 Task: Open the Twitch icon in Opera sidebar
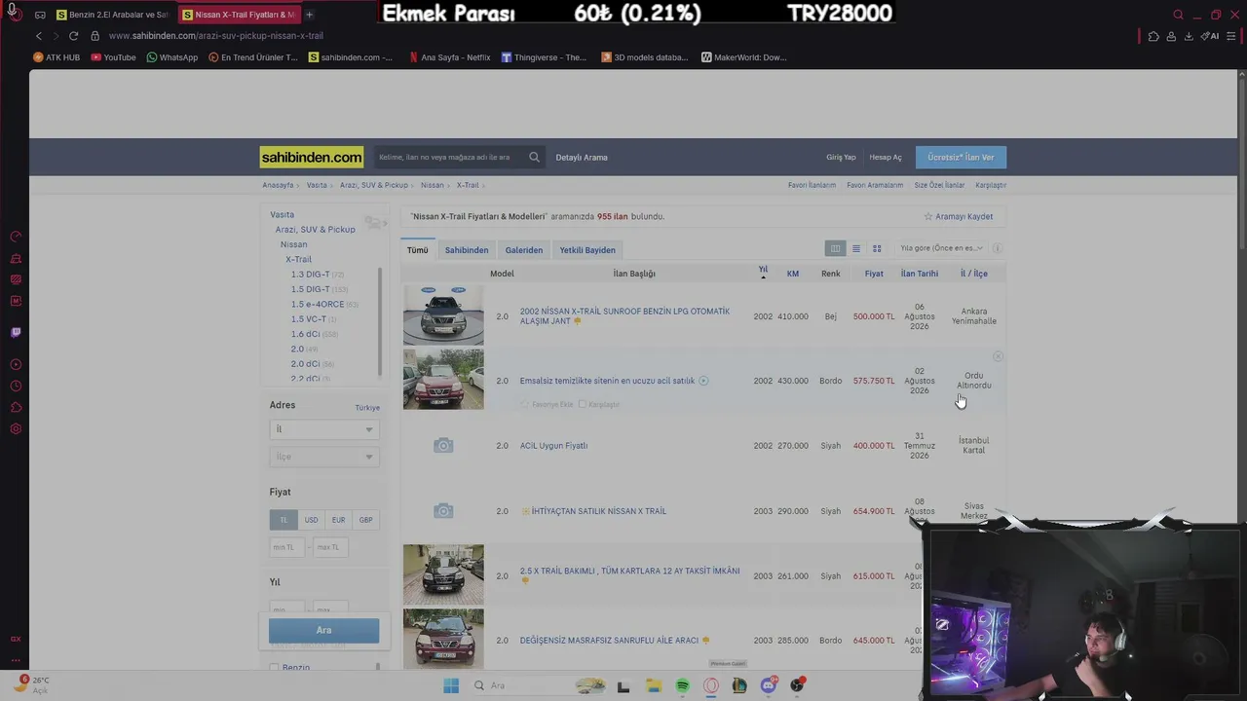(16, 332)
